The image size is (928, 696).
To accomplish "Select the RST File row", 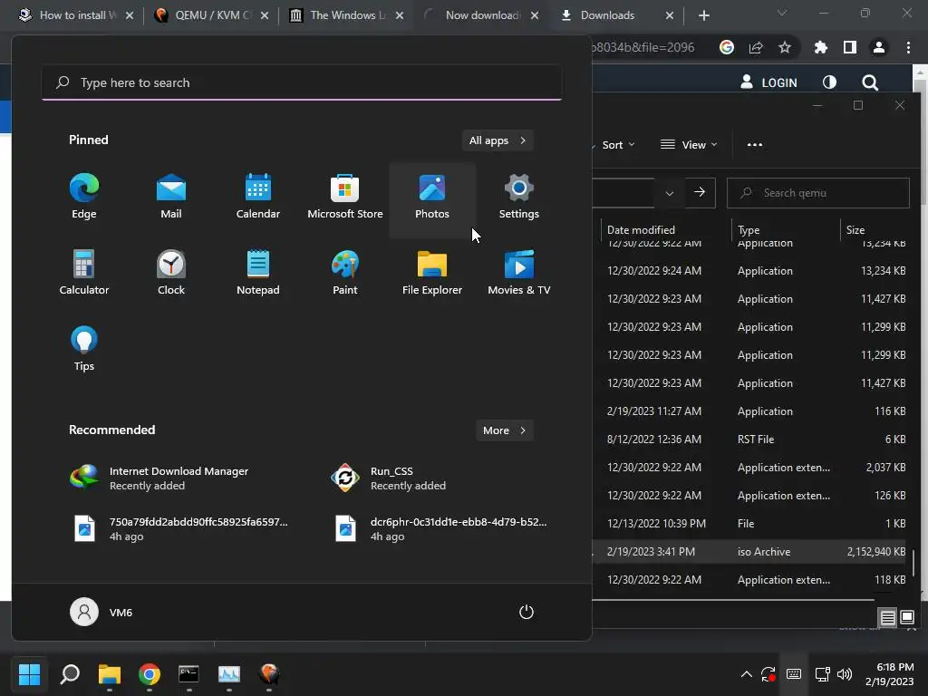I will (751, 440).
